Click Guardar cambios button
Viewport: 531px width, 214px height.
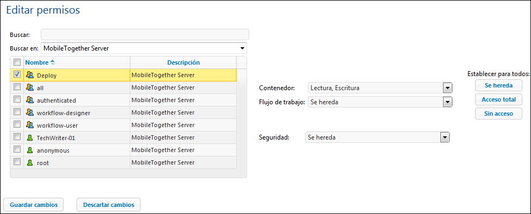pyautogui.click(x=34, y=205)
